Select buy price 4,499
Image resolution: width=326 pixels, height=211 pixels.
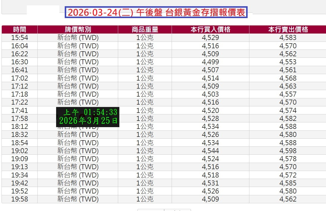pos(211,62)
